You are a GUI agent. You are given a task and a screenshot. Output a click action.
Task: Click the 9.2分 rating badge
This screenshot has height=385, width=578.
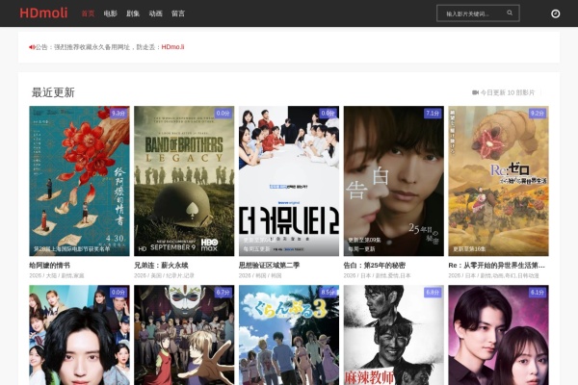point(538,114)
